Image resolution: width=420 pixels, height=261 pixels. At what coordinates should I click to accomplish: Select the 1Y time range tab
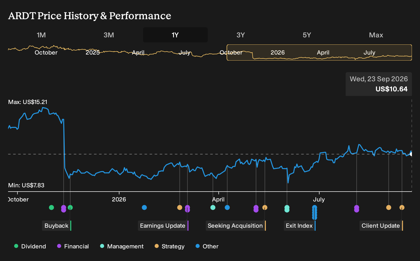pos(175,35)
